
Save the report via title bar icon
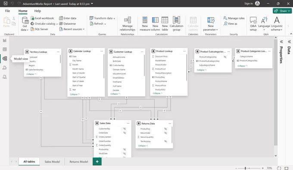[6, 3]
